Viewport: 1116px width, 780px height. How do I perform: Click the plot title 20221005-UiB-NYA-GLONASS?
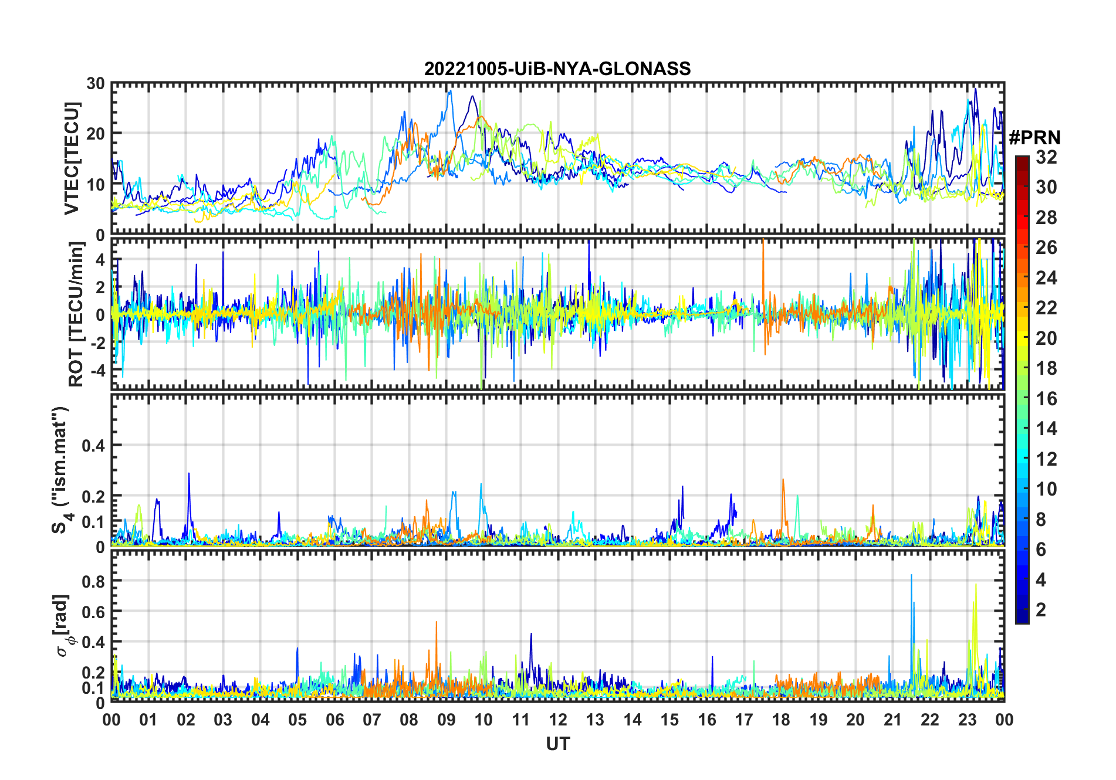557,69
